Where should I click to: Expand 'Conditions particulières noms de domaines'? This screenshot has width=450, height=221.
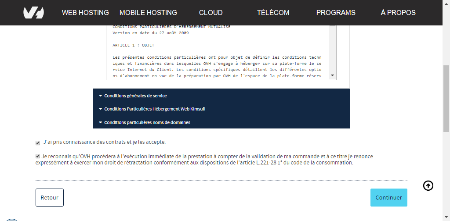pyautogui.click(x=221, y=122)
